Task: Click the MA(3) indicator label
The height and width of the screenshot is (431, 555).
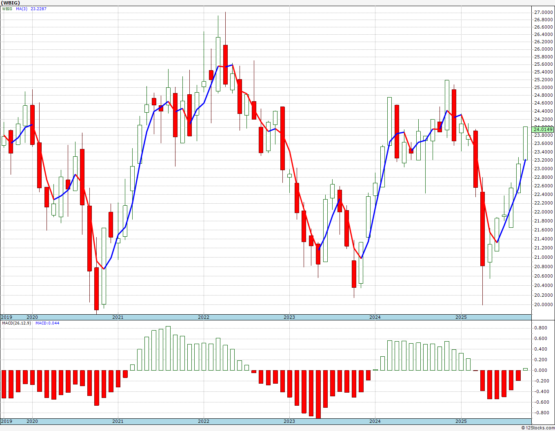Action: tap(22, 9)
